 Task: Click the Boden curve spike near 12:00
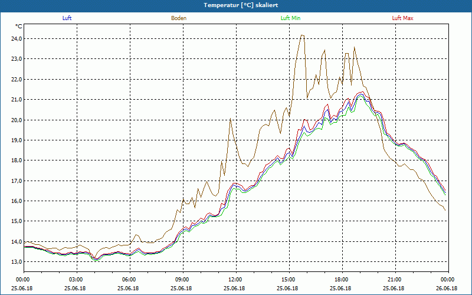230,119
